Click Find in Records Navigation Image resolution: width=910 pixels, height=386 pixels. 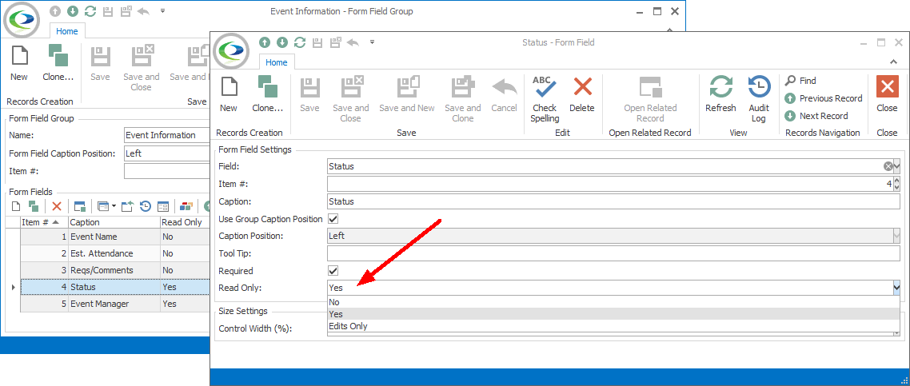[801, 81]
